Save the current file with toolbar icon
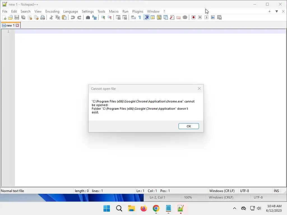This screenshot has height=215, width=287. [x=17, y=17]
